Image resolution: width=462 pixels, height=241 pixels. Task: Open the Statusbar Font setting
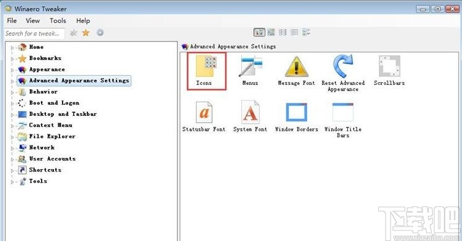coord(203,116)
